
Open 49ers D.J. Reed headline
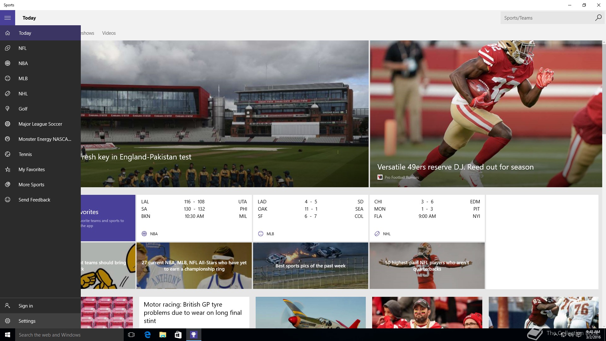tap(455, 167)
